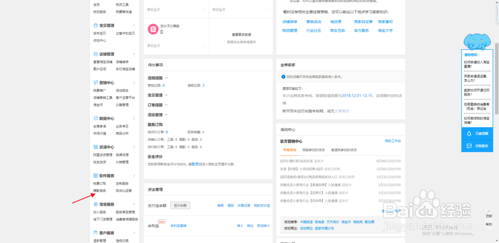Click the 我的支付宝 link
The width and height of the screenshot is (499, 243).
point(262,206)
